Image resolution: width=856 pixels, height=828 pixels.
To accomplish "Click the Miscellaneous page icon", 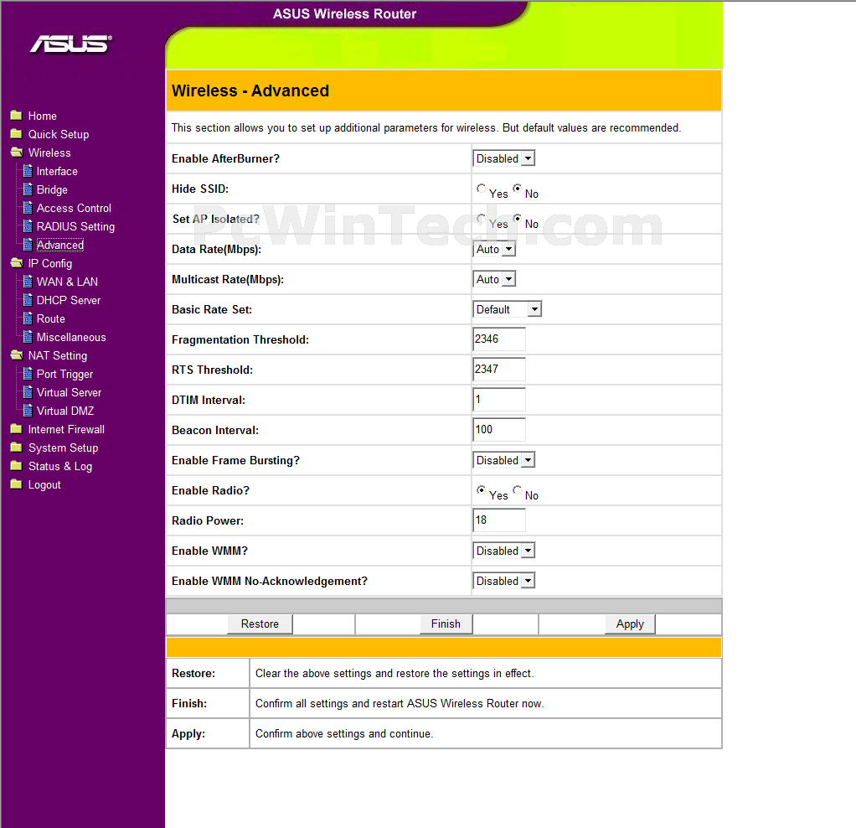I will point(28,337).
